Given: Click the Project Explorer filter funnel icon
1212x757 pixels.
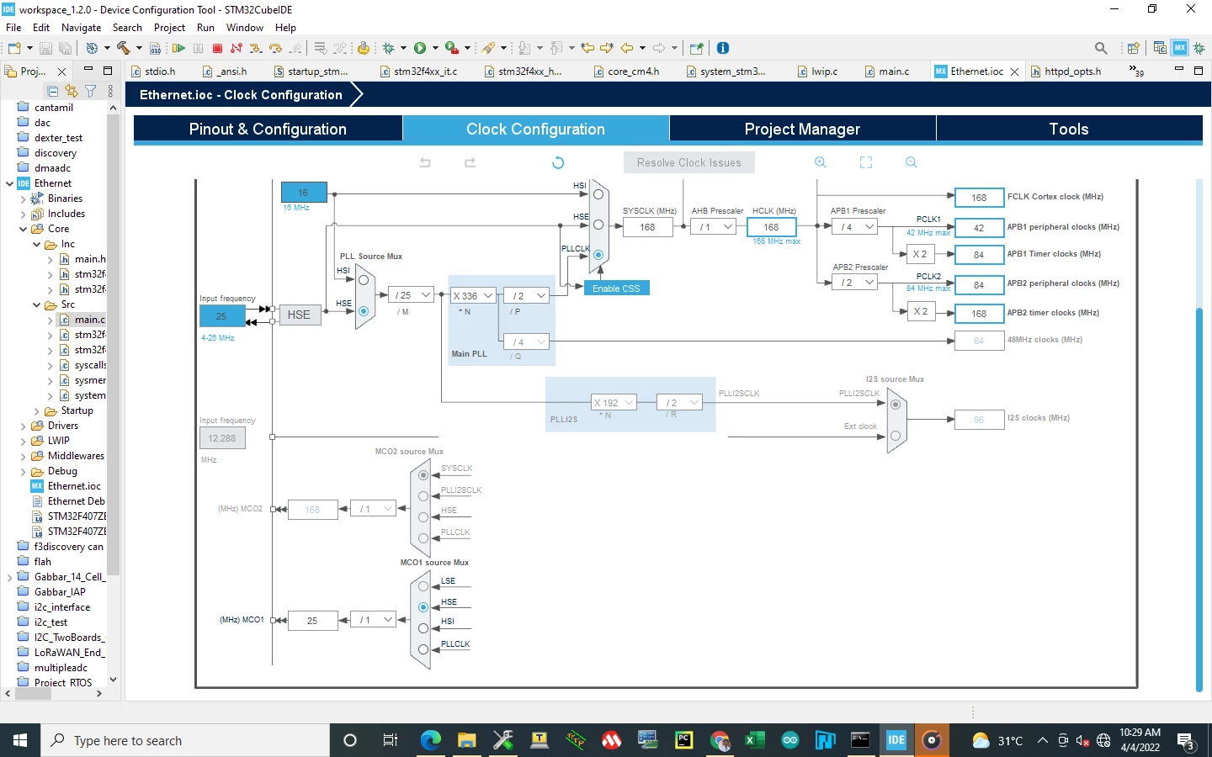Looking at the screenshot, I should 90,91.
